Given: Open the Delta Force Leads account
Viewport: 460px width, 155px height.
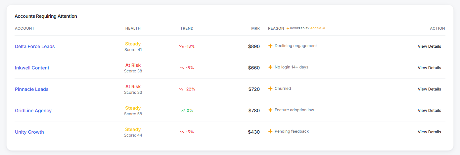Looking at the screenshot, I should (x=35, y=46).
